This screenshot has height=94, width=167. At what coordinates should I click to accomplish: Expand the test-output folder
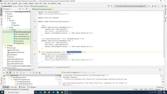[5, 48]
